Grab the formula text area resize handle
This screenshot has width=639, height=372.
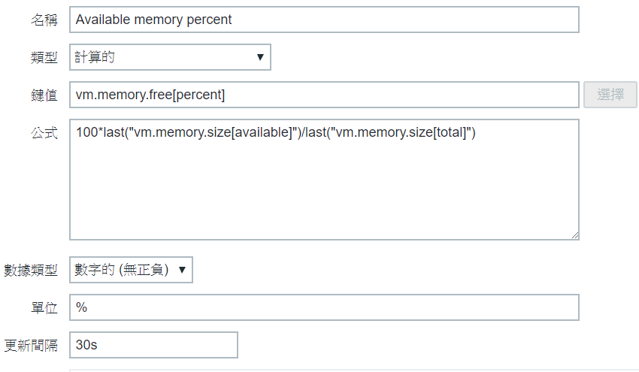574,235
